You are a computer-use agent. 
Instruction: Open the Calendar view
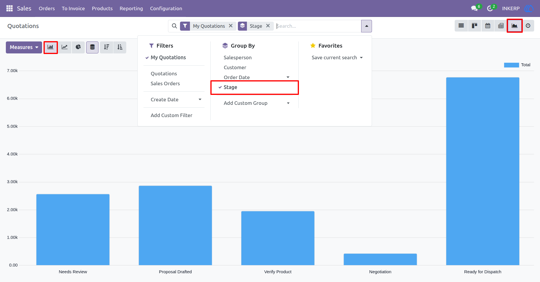coord(488,26)
